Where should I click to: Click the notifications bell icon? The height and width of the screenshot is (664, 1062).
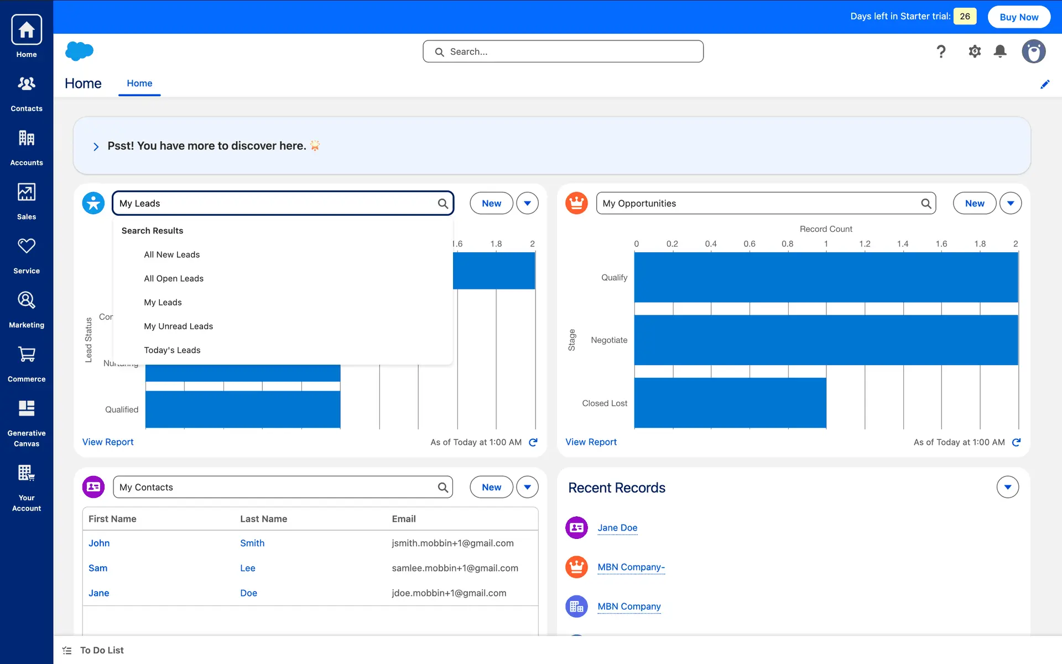coord(1000,51)
